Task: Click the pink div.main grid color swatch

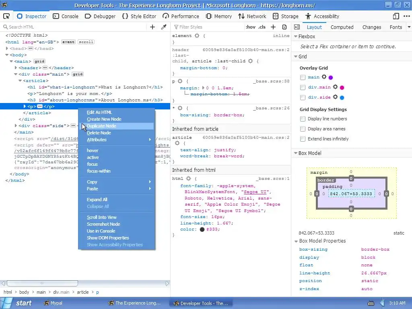Action: coord(342,87)
